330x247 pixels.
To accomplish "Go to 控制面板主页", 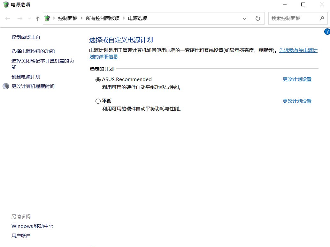I will pos(26,37).
